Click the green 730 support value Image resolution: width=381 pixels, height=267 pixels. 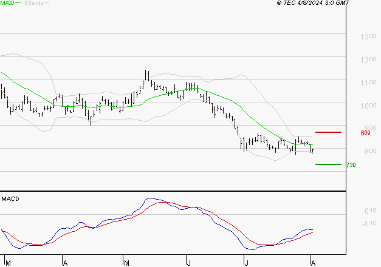coord(351,165)
